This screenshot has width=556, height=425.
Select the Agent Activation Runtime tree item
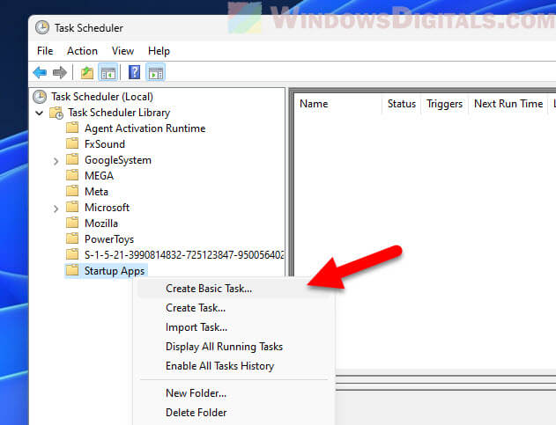145,128
